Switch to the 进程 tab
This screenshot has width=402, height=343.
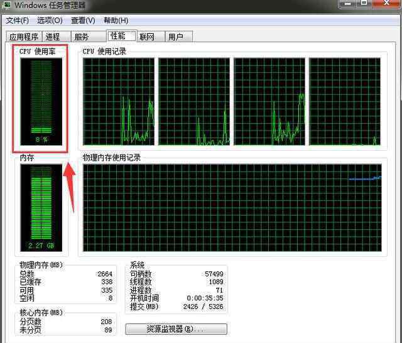[56, 36]
